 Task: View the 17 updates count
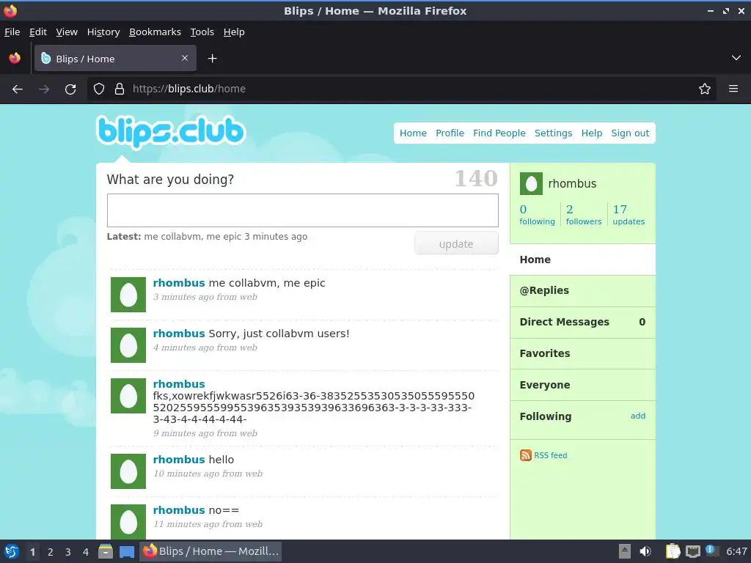(x=629, y=215)
